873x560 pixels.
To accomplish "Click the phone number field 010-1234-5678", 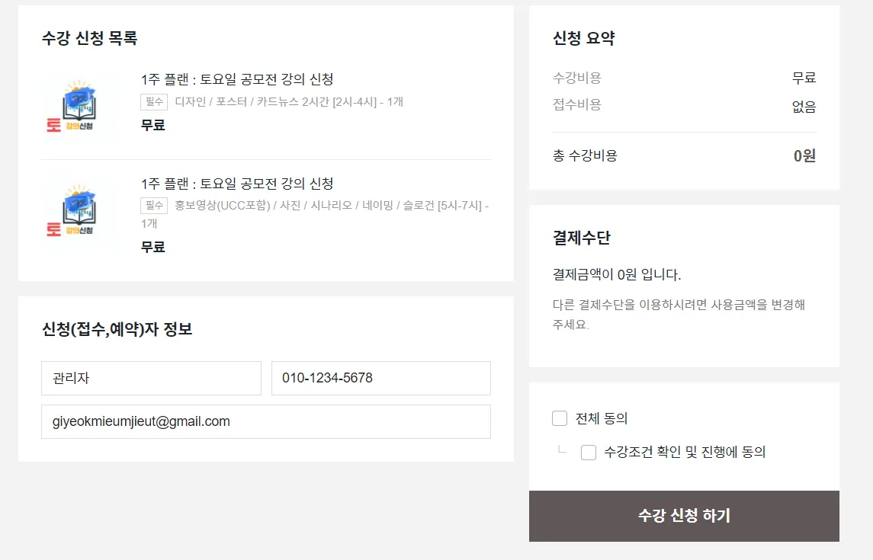I will tap(380, 378).
